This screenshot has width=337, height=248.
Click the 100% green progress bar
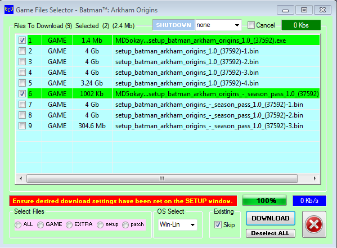(x=264, y=201)
